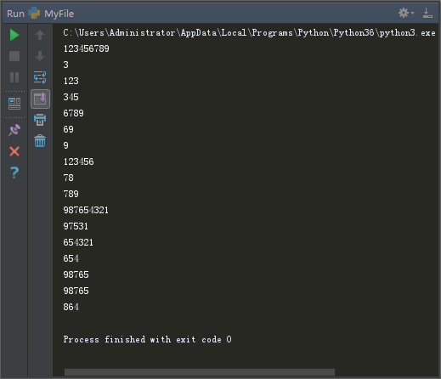Restore layout icon in left toolbar
This screenshot has width=441, height=379.
(x=14, y=104)
